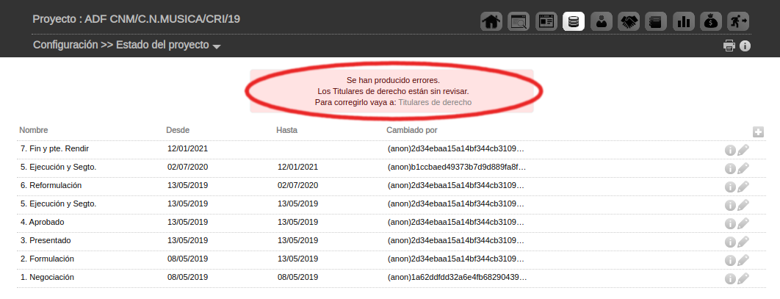Click Hasta date 02/07/2020 in Reformulación row
This screenshot has height=299, width=780.
(298, 186)
